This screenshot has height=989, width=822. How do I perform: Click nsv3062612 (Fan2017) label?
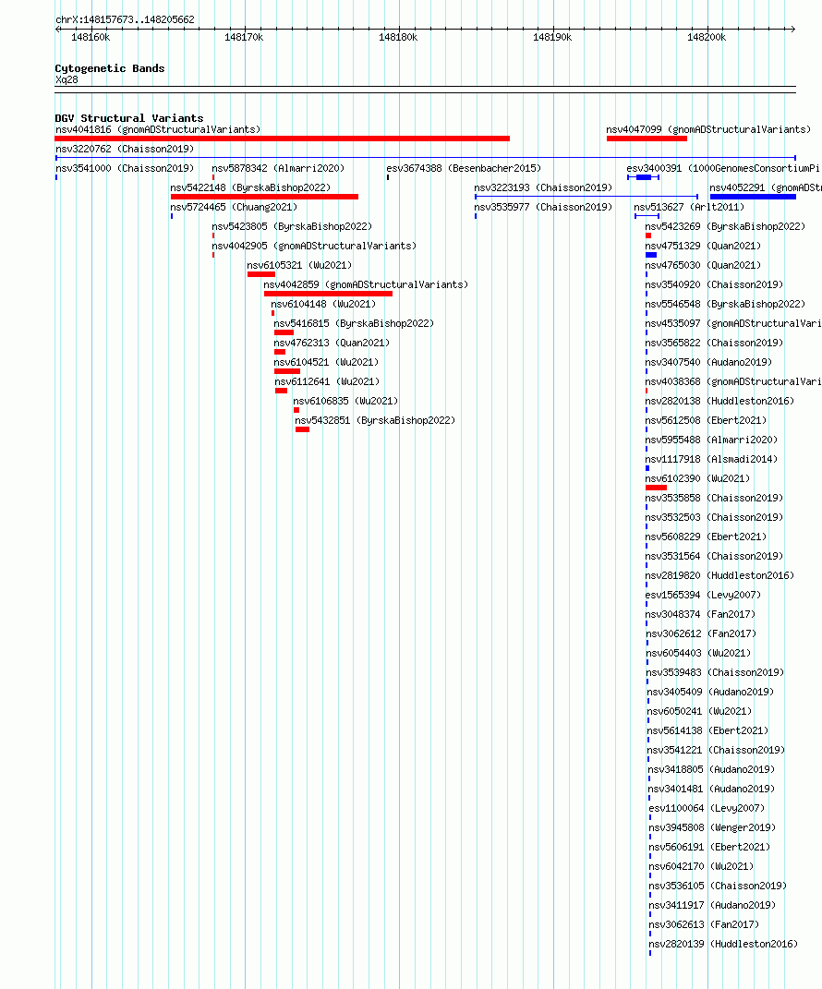point(702,633)
